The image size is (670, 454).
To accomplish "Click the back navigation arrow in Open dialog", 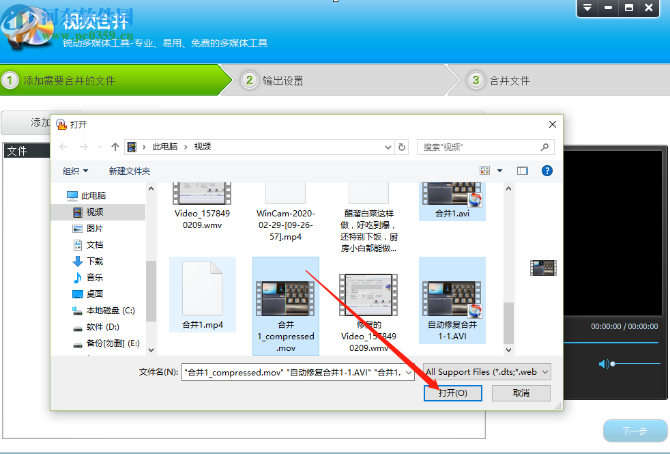I will click(x=63, y=147).
